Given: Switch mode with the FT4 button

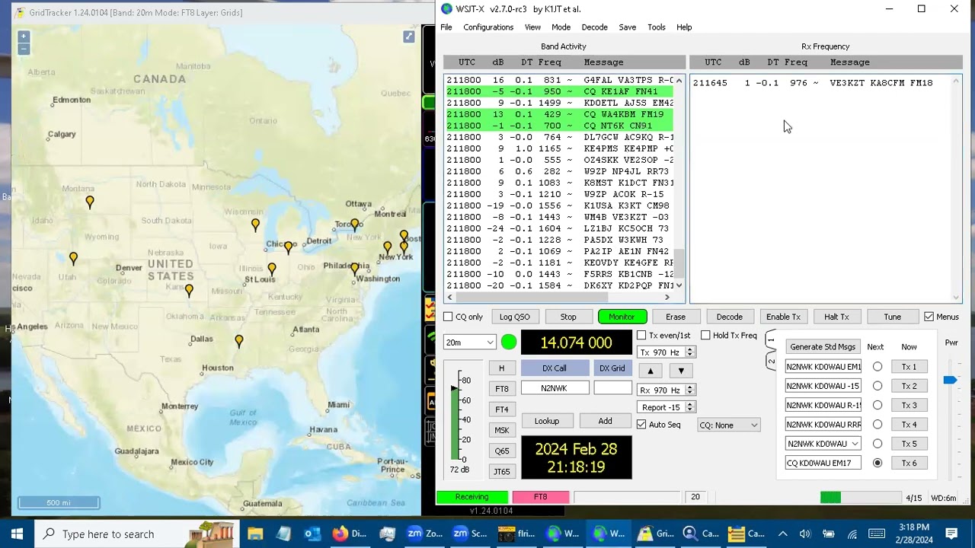Looking at the screenshot, I should [x=501, y=409].
